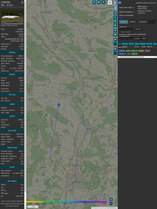The height and width of the screenshot is (209, 157).
Task: Switch to the Search tab
Action: tap(124, 22)
